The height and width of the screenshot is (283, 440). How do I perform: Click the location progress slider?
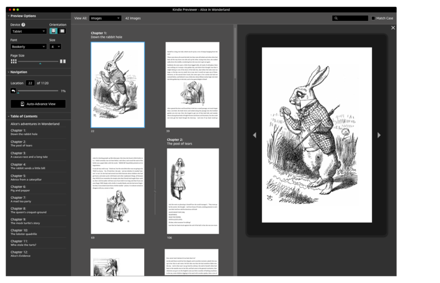point(38,91)
